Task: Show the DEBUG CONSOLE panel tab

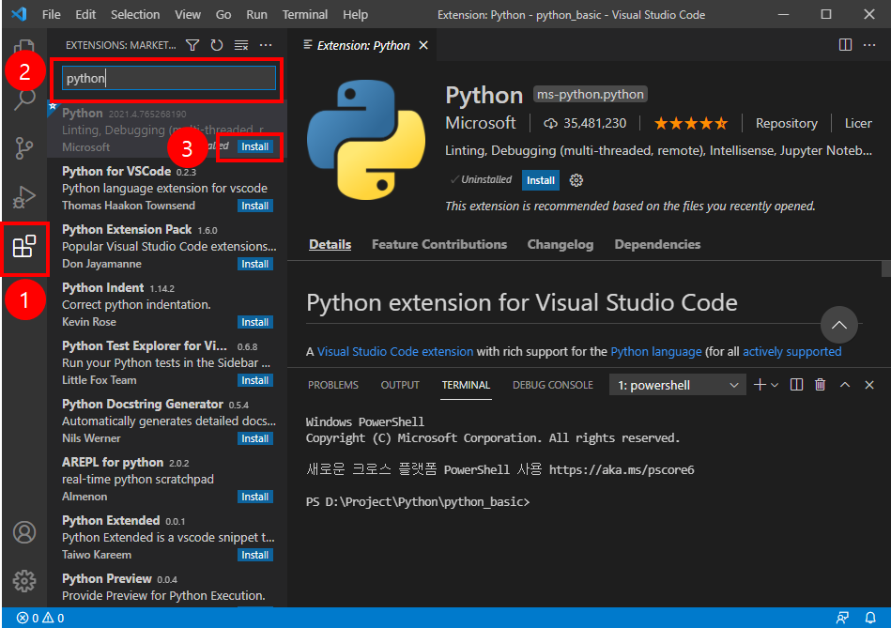Action: coord(553,385)
